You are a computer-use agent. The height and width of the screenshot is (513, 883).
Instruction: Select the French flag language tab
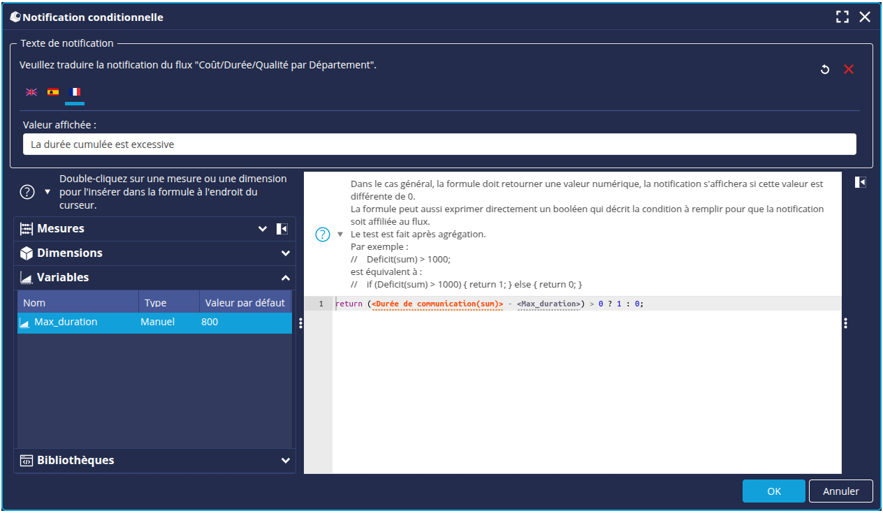pyautogui.click(x=75, y=91)
